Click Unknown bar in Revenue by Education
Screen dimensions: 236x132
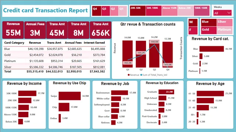162,104
